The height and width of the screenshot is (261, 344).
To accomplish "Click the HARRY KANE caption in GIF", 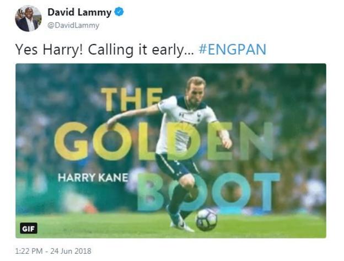I will pos(93,177).
